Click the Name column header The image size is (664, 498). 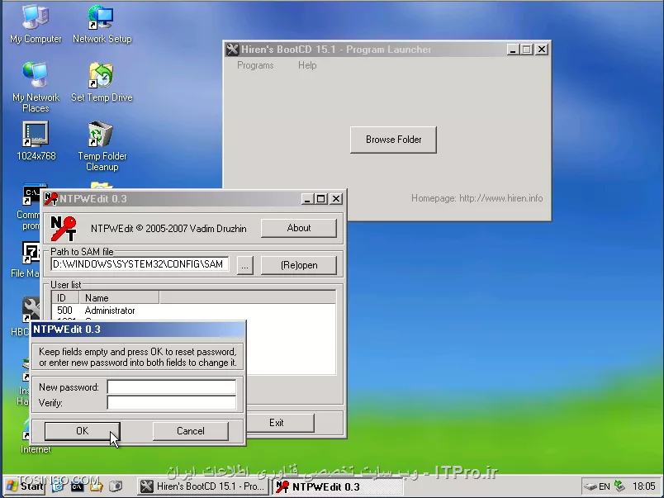[x=119, y=297]
